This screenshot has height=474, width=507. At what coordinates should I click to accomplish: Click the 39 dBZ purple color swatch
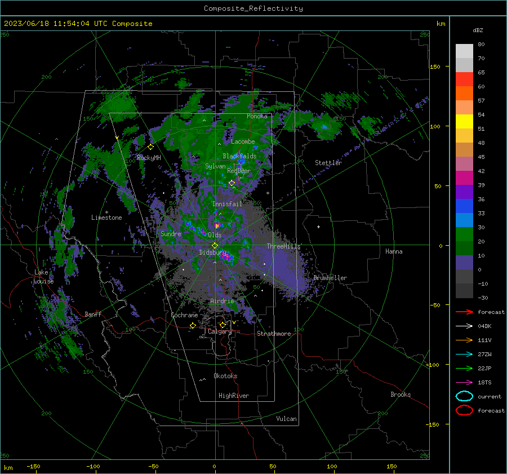(x=464, y=192)
